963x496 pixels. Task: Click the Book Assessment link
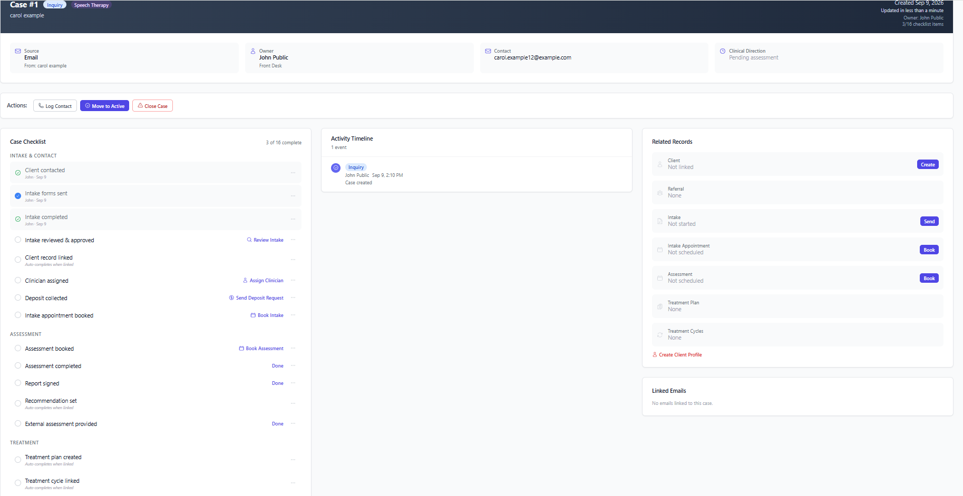[x=261, y=349]
